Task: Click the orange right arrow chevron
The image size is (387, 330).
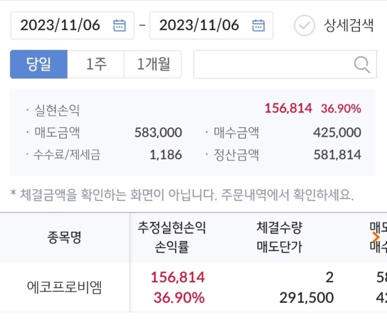Action: click(376, 237)
